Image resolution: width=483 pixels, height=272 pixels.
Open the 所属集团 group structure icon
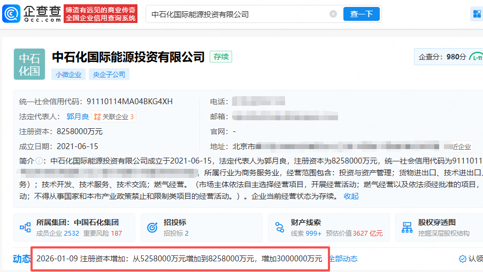[x=25, y=228]
